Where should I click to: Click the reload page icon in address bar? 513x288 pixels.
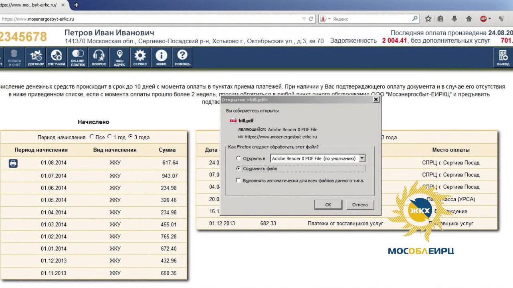click(311, 19)
